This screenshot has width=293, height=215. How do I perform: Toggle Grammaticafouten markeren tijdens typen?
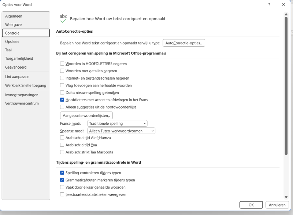click(62, 180)
